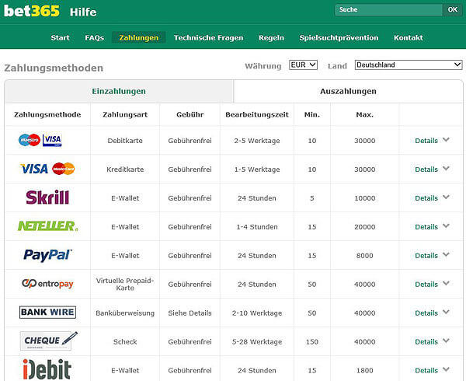Click the Gebühr column header
This screenshot has width=466, height=381.
coord(190,114)
